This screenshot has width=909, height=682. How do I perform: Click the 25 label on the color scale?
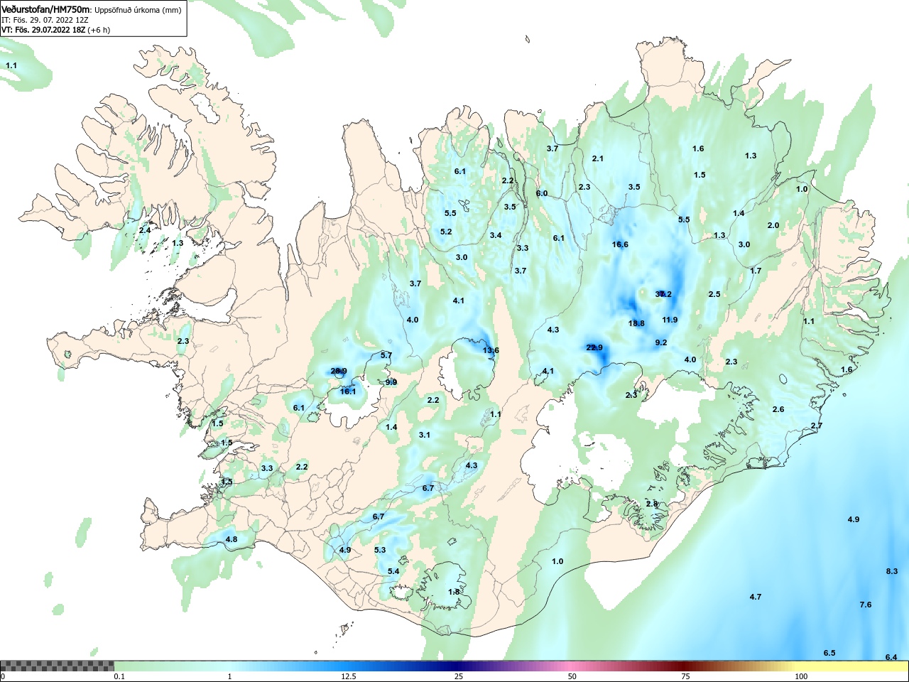[x=459, y=676]
